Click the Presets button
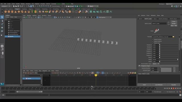The image size is (182, 102). point(174,24)
